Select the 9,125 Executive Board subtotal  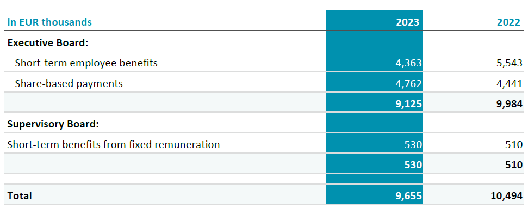408,104
